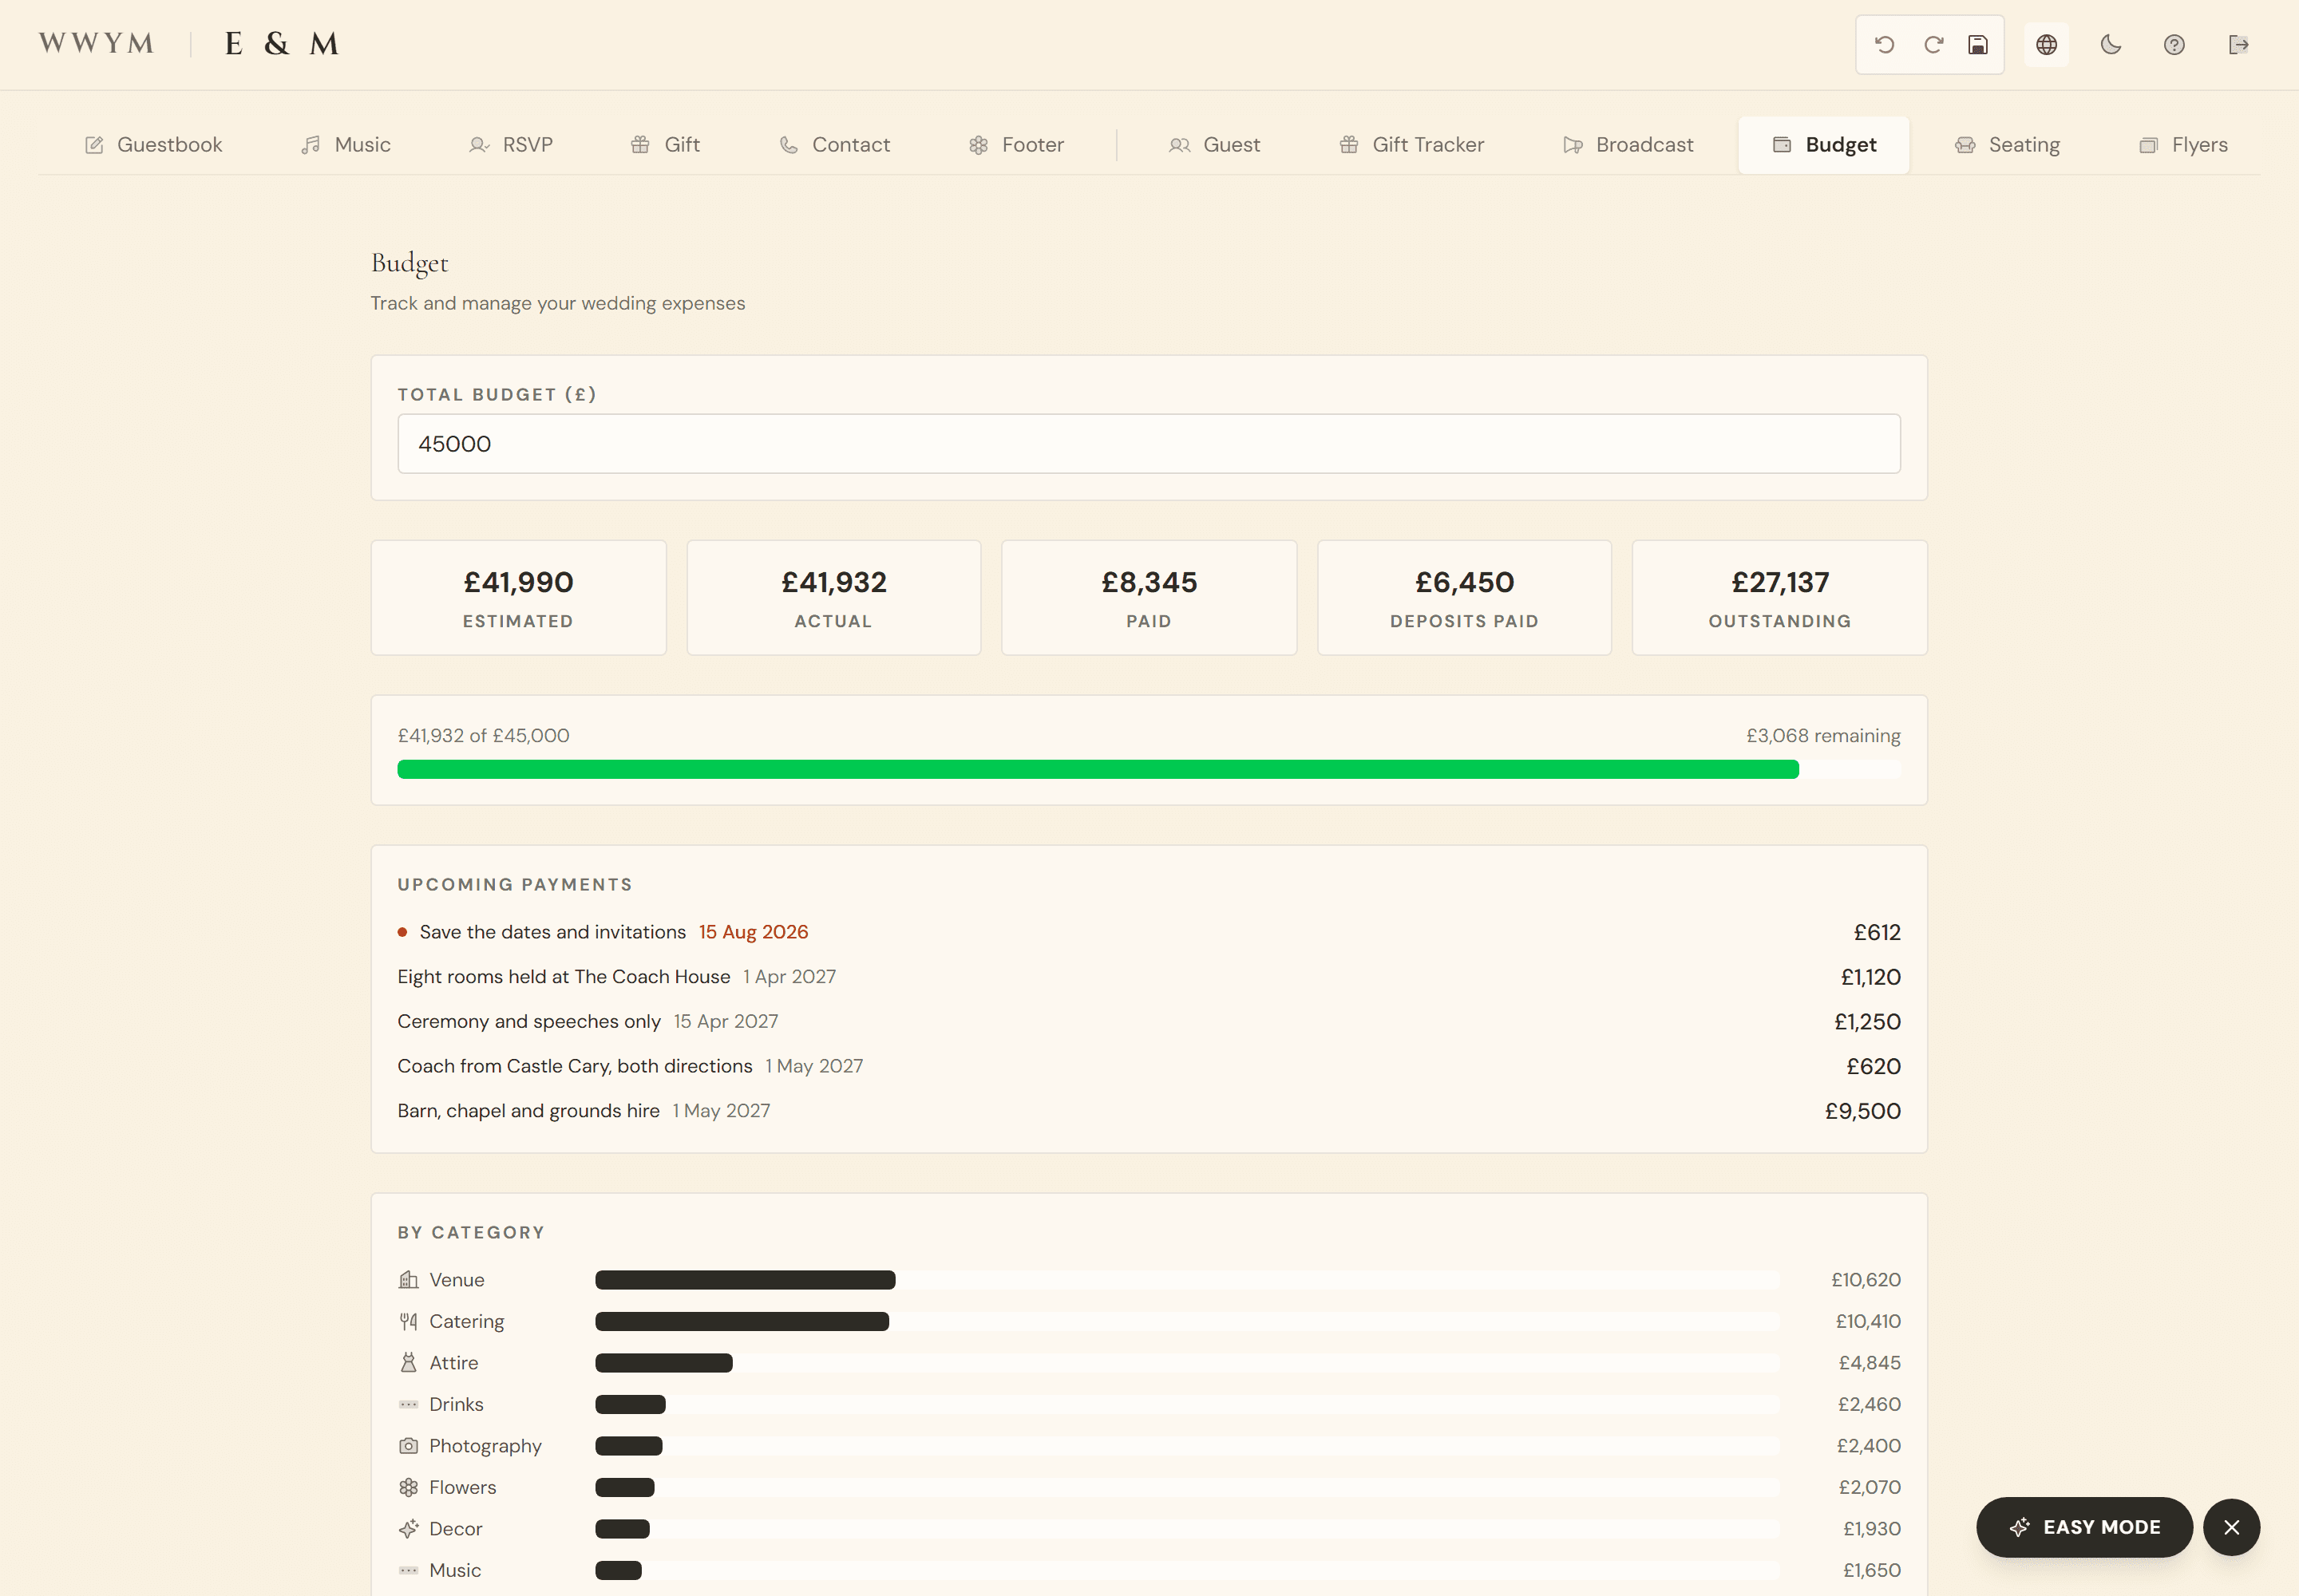Screen dimensions: 2299x1596
Task: Click the undo arrow icon
Action: [x=1885, y=45]
